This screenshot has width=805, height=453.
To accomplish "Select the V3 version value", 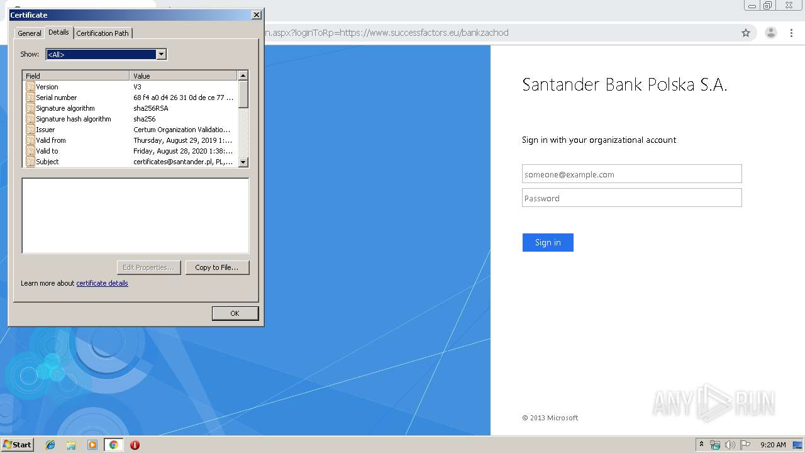I will (137, 87).
